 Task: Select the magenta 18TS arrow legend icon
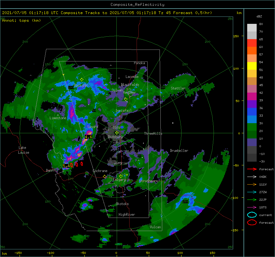pos(252,207)
